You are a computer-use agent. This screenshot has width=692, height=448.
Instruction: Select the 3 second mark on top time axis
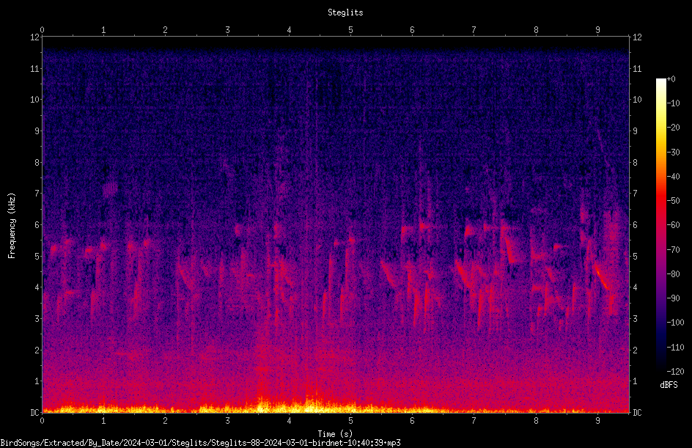coord(227,29)
